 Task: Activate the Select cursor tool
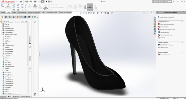click(43, 2)
